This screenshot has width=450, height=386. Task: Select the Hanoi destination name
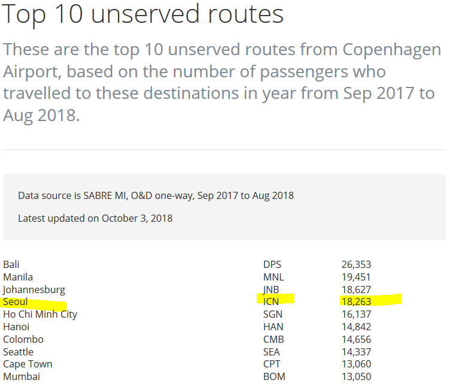tap(16, 327)
